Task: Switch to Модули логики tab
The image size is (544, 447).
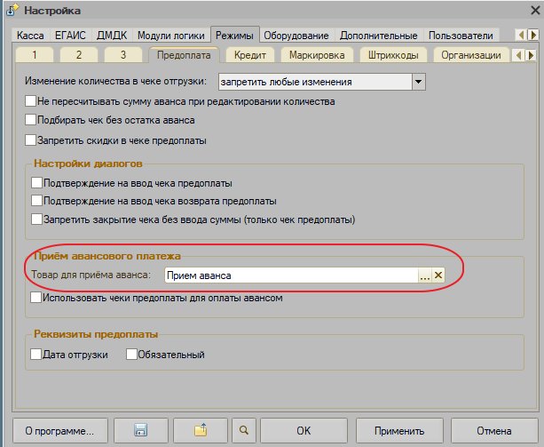Action: point(171,36)
